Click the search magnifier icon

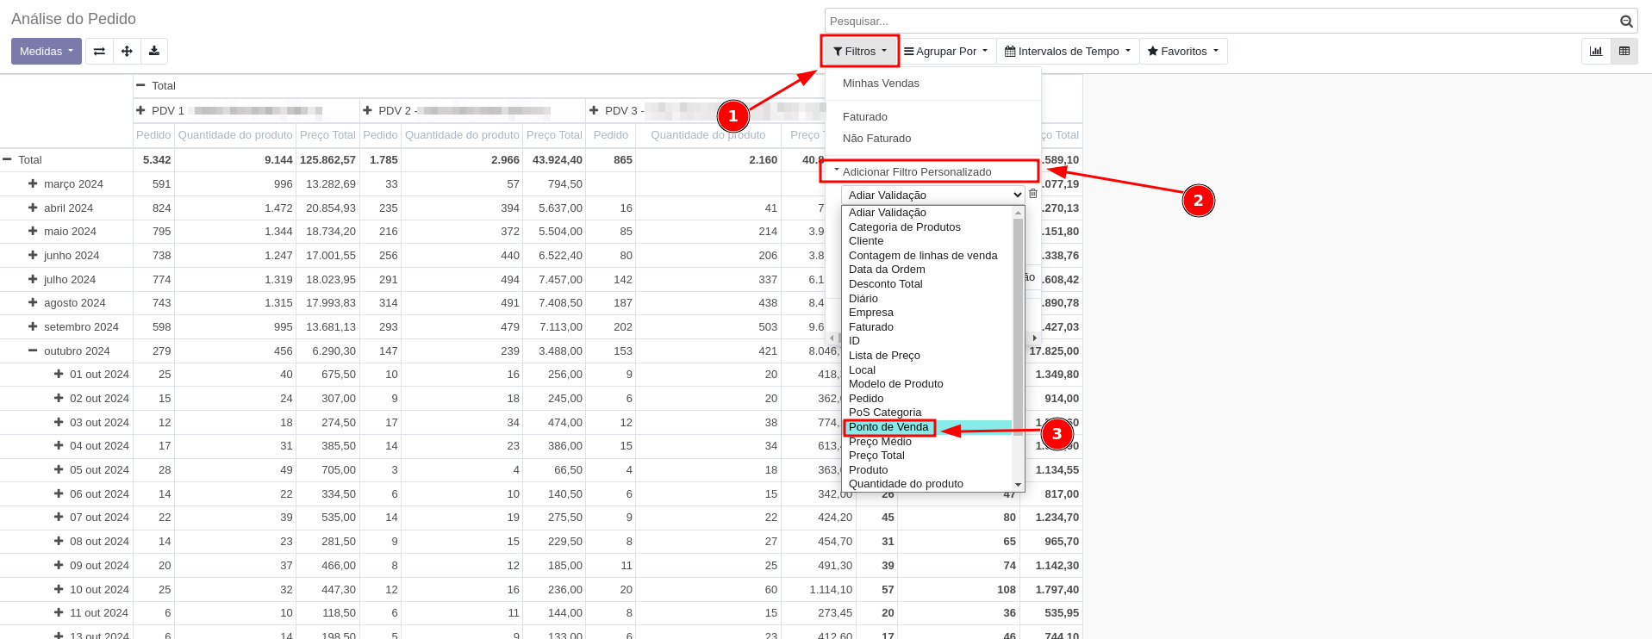(x=1626, y=22)
